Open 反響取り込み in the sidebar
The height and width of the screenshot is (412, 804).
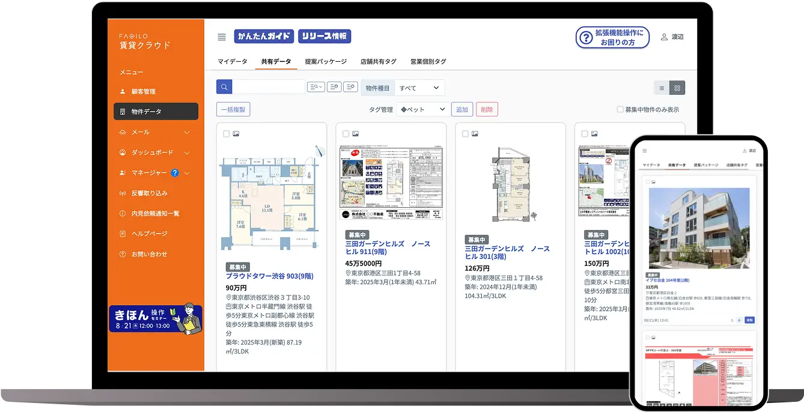(x=150, y=192)
